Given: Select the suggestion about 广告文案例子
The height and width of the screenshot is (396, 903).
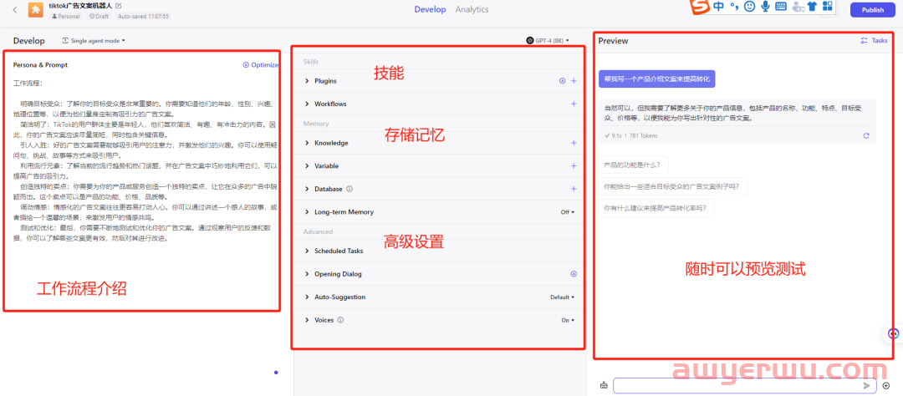Looking at the screenshot, I should 672,186.
